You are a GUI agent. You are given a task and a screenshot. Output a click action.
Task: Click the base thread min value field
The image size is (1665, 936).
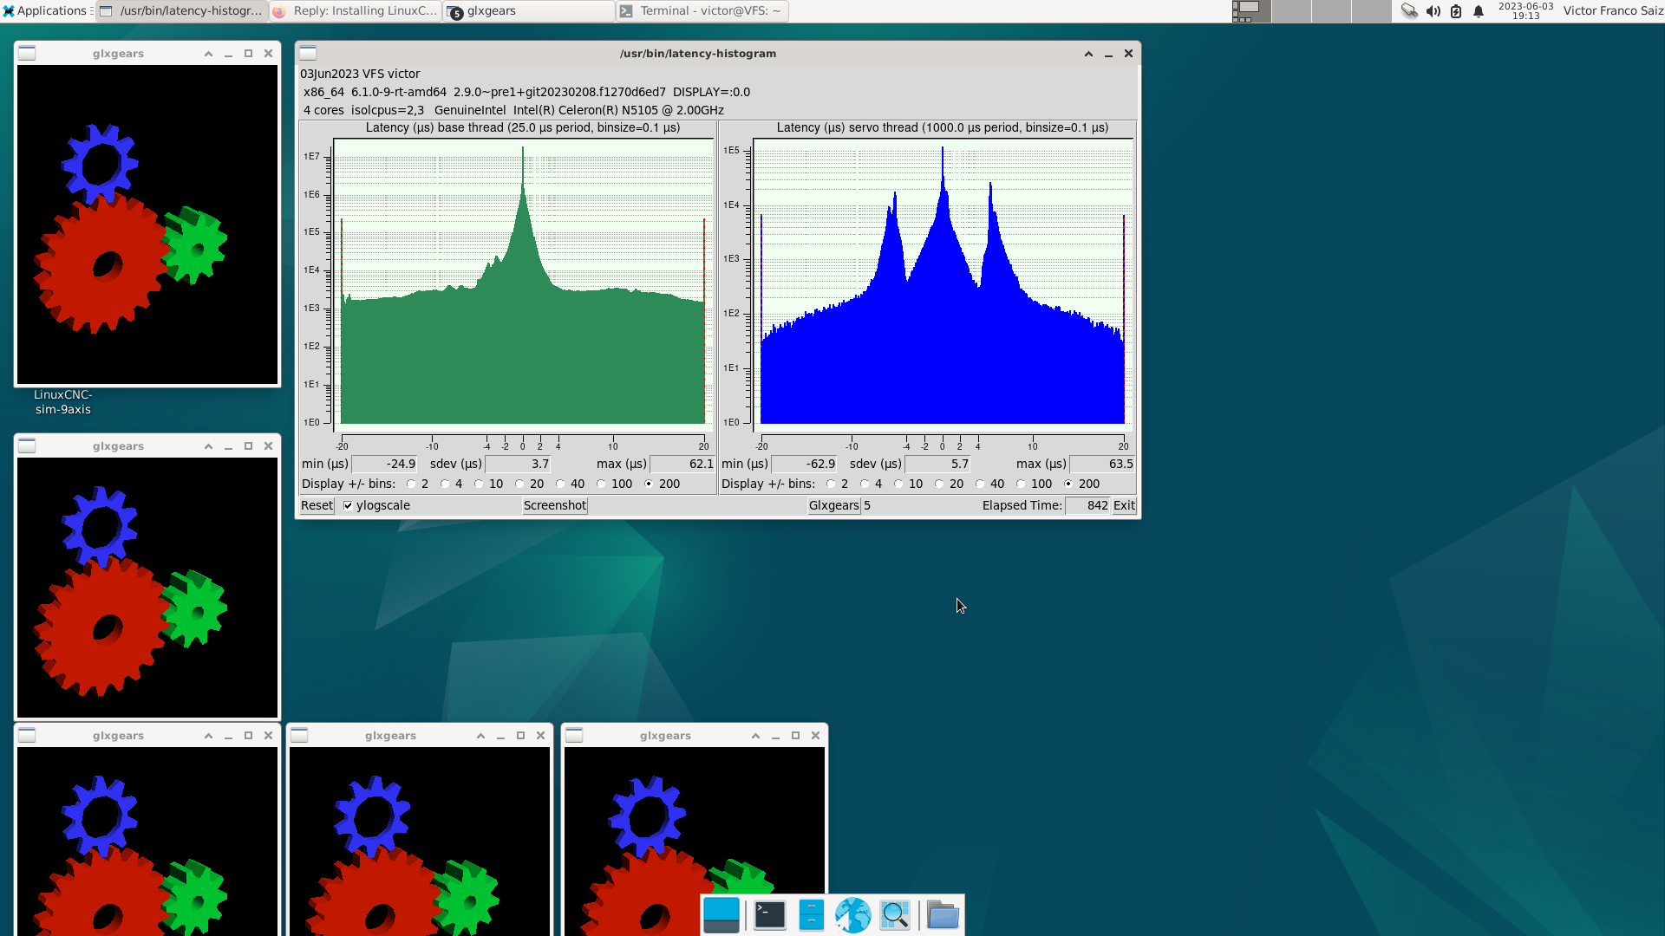pos(384,464)
